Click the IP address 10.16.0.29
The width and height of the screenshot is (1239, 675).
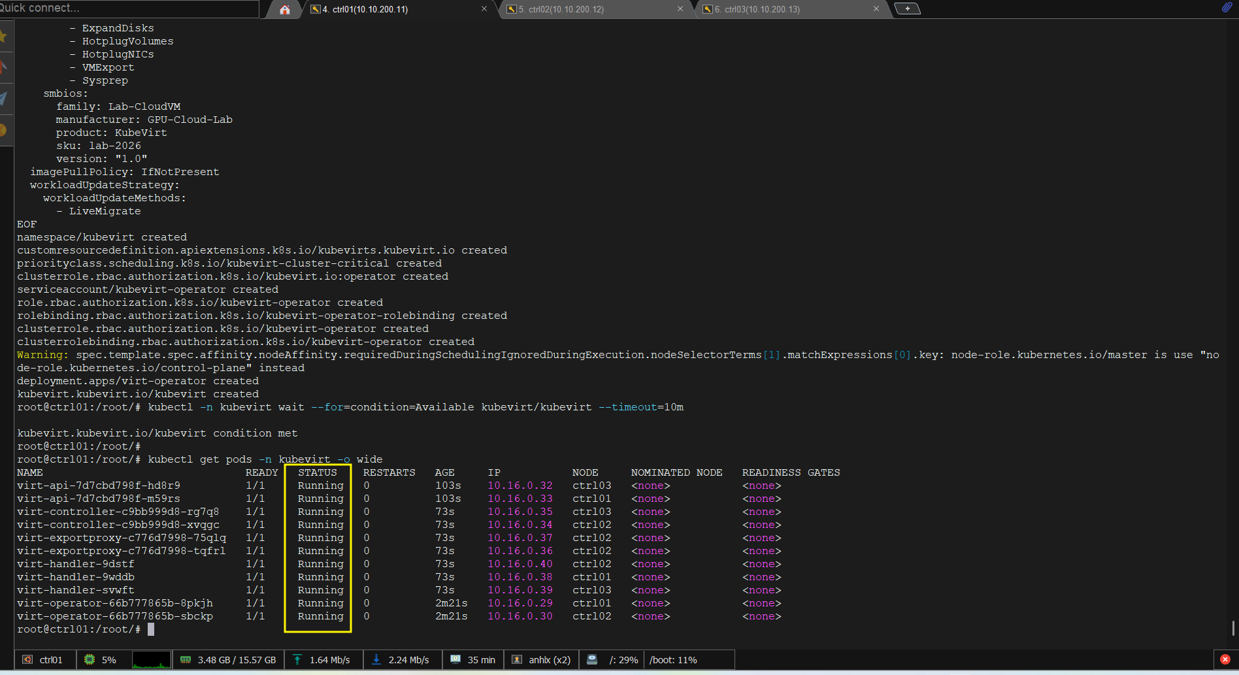[520, 603]
